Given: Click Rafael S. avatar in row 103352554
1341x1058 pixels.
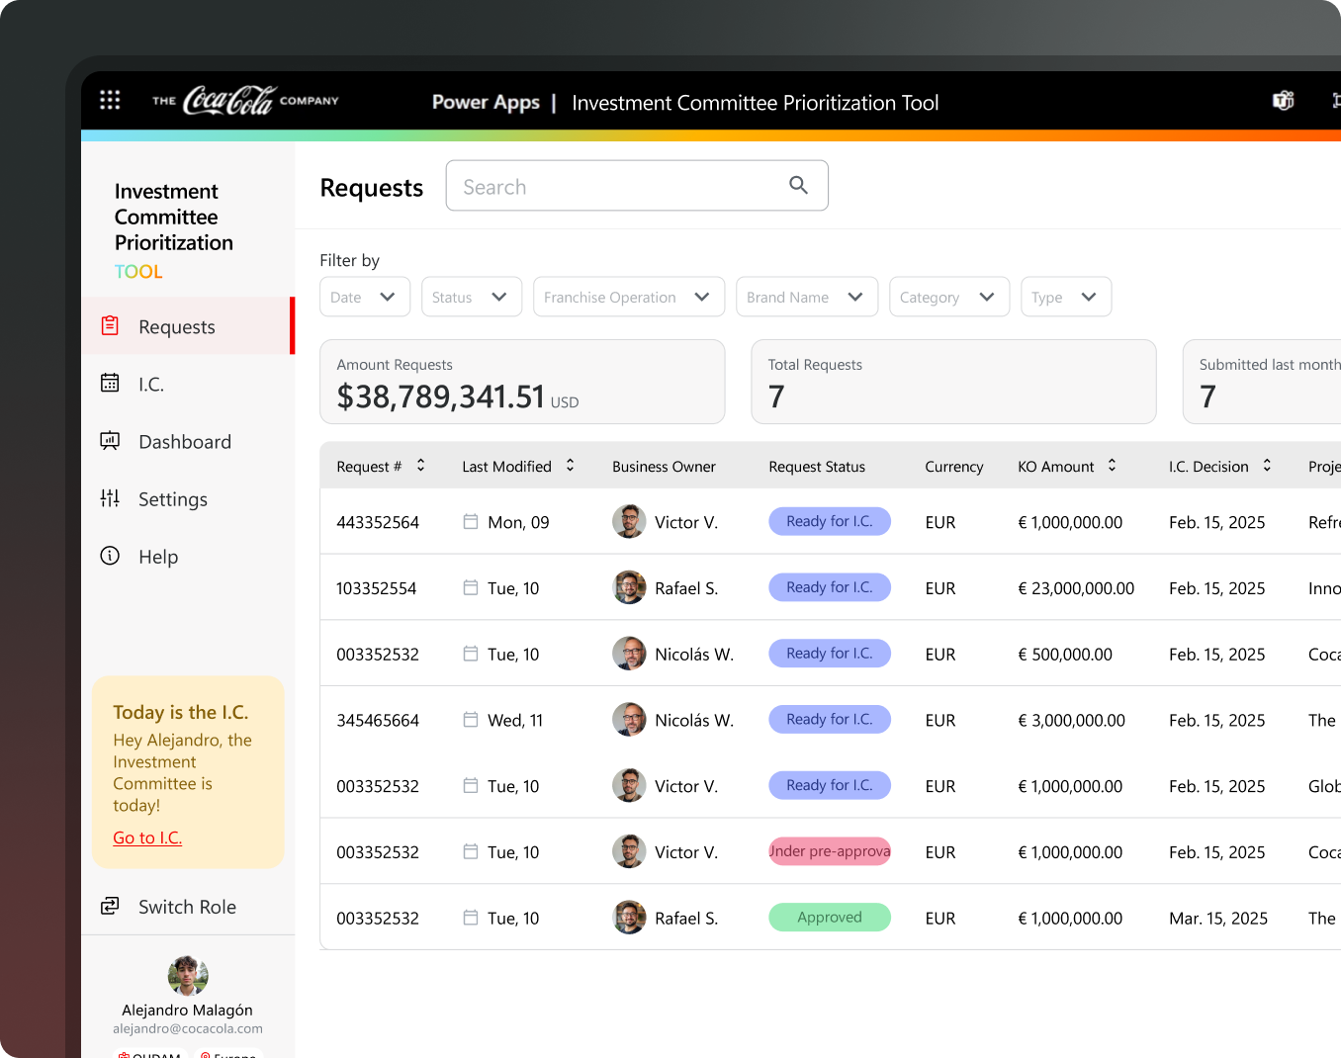Looking at the screenshot, I should pyautogui.click(x=629, y=587).
